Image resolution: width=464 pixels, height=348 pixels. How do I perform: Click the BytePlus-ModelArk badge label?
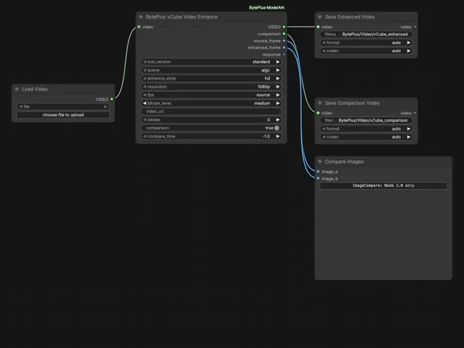coord(267,8)
